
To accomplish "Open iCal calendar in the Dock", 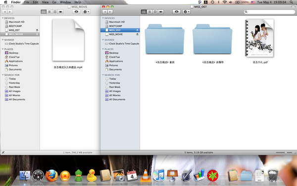I will (132, 176).
